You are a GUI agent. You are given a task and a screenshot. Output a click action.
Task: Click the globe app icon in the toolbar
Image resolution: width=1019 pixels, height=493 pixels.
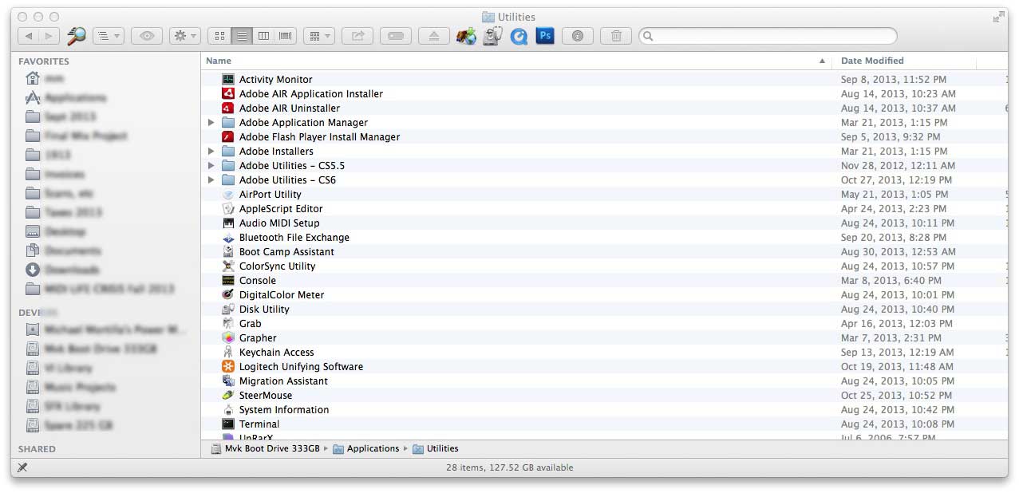click(466, 36)
